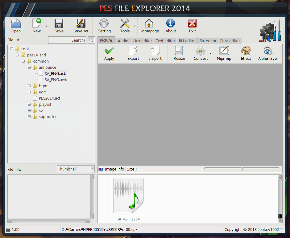Select the Apply tool on Picture toolbar
This screenshot has height=238, width=290.
[109, 53]
